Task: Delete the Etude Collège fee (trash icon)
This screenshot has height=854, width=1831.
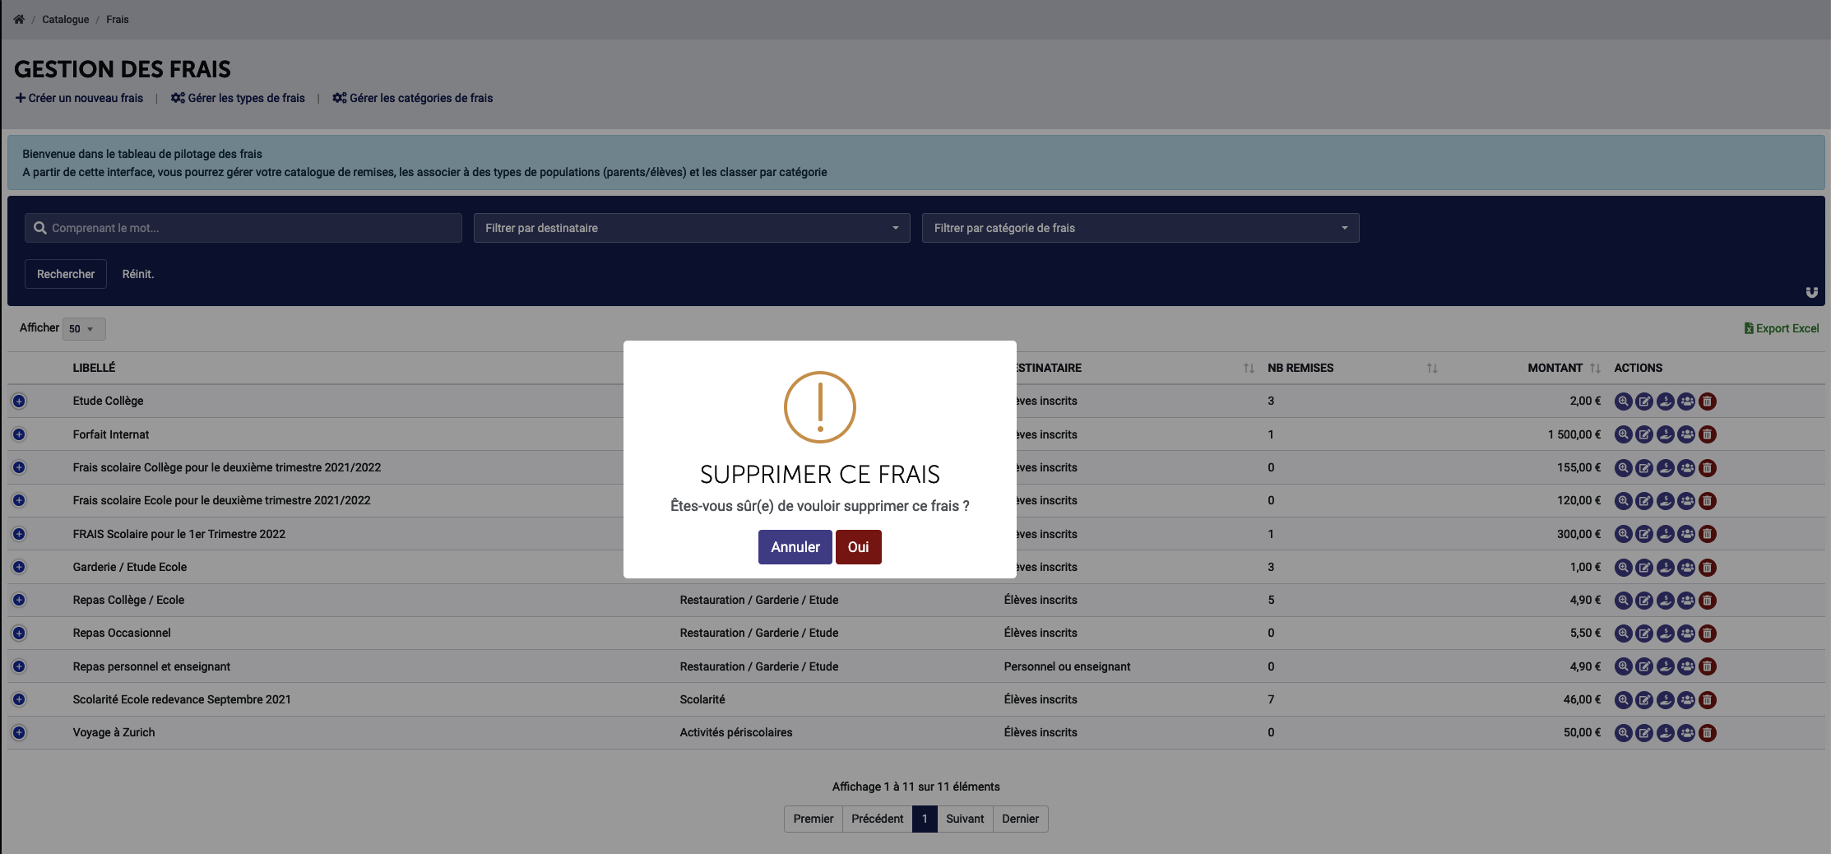Action: click(x=1708, y=401)
